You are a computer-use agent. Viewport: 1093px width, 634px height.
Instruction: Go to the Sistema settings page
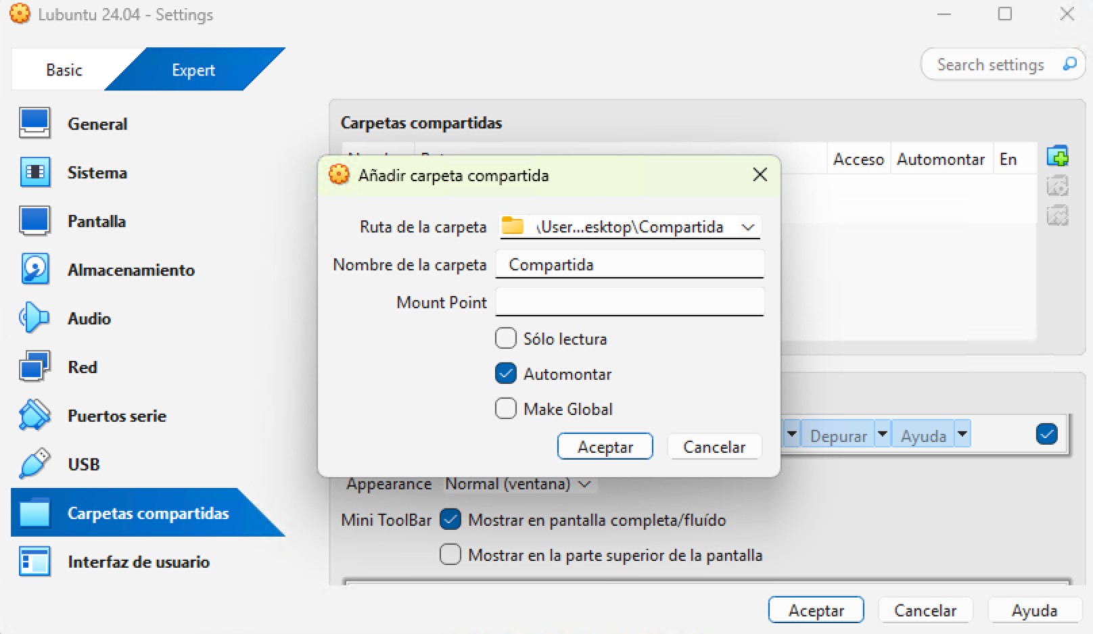tap(147, 172)
